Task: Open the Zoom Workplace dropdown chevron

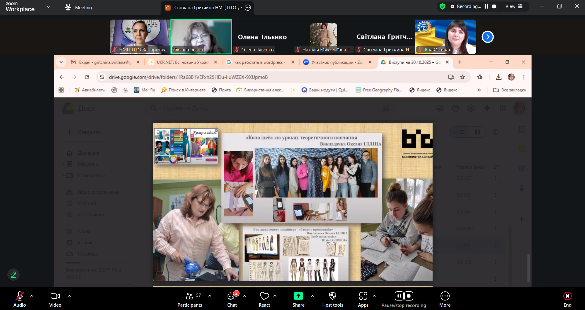Action: pos(49,7)
